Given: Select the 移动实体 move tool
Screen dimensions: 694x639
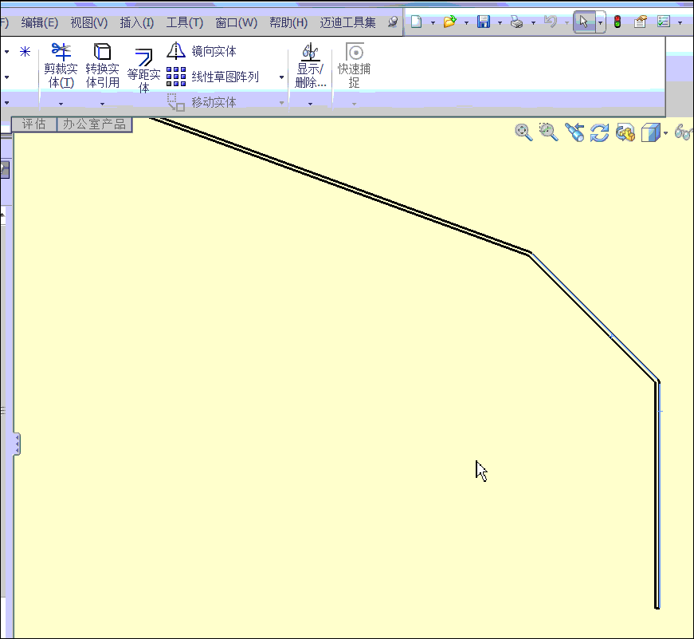Looking at the screenshot, I should 202,102.
